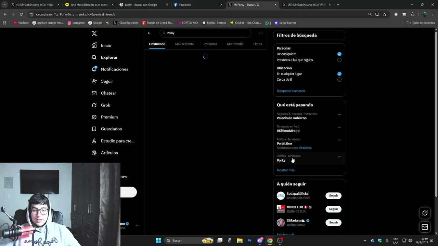The width and height of the screenshot is (438, 246).
Task: Open more options for Porky trend
Action: pos(339,157)
